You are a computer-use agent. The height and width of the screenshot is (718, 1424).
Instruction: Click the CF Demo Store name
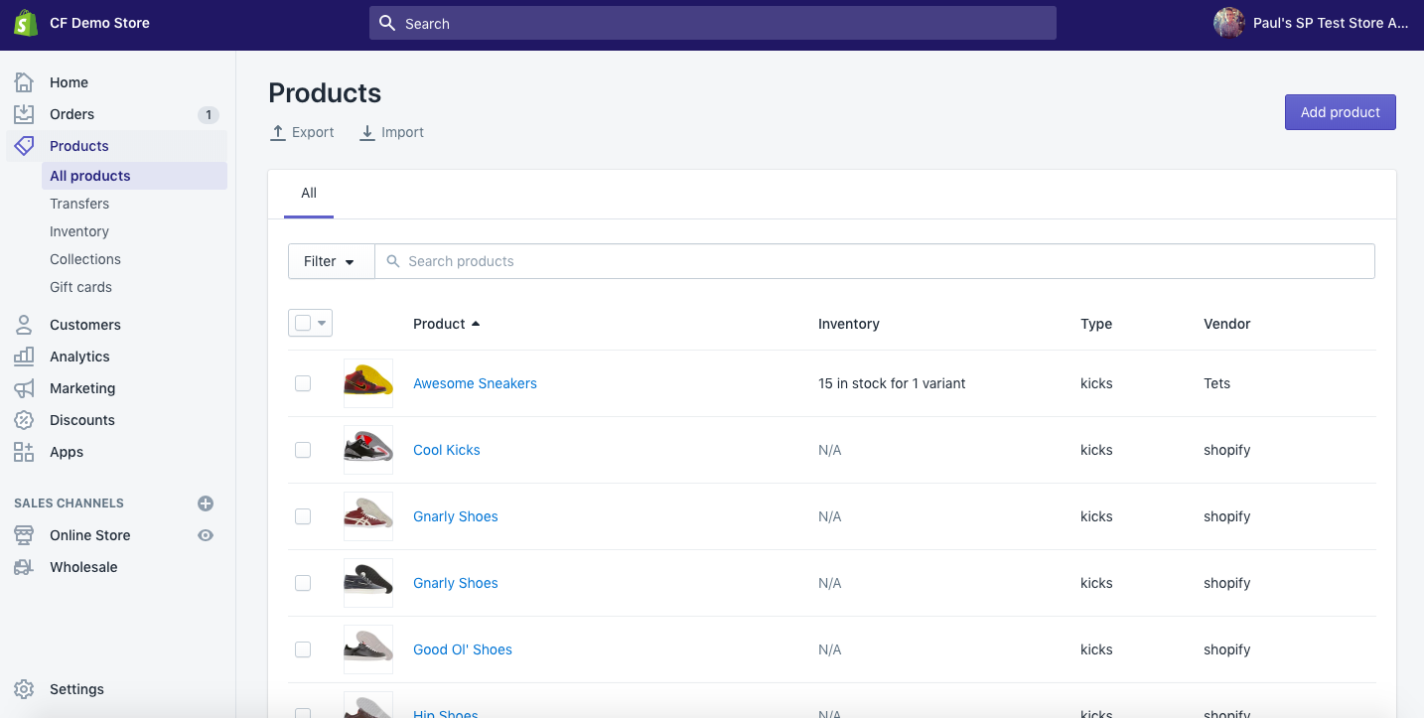pos(99,23)
